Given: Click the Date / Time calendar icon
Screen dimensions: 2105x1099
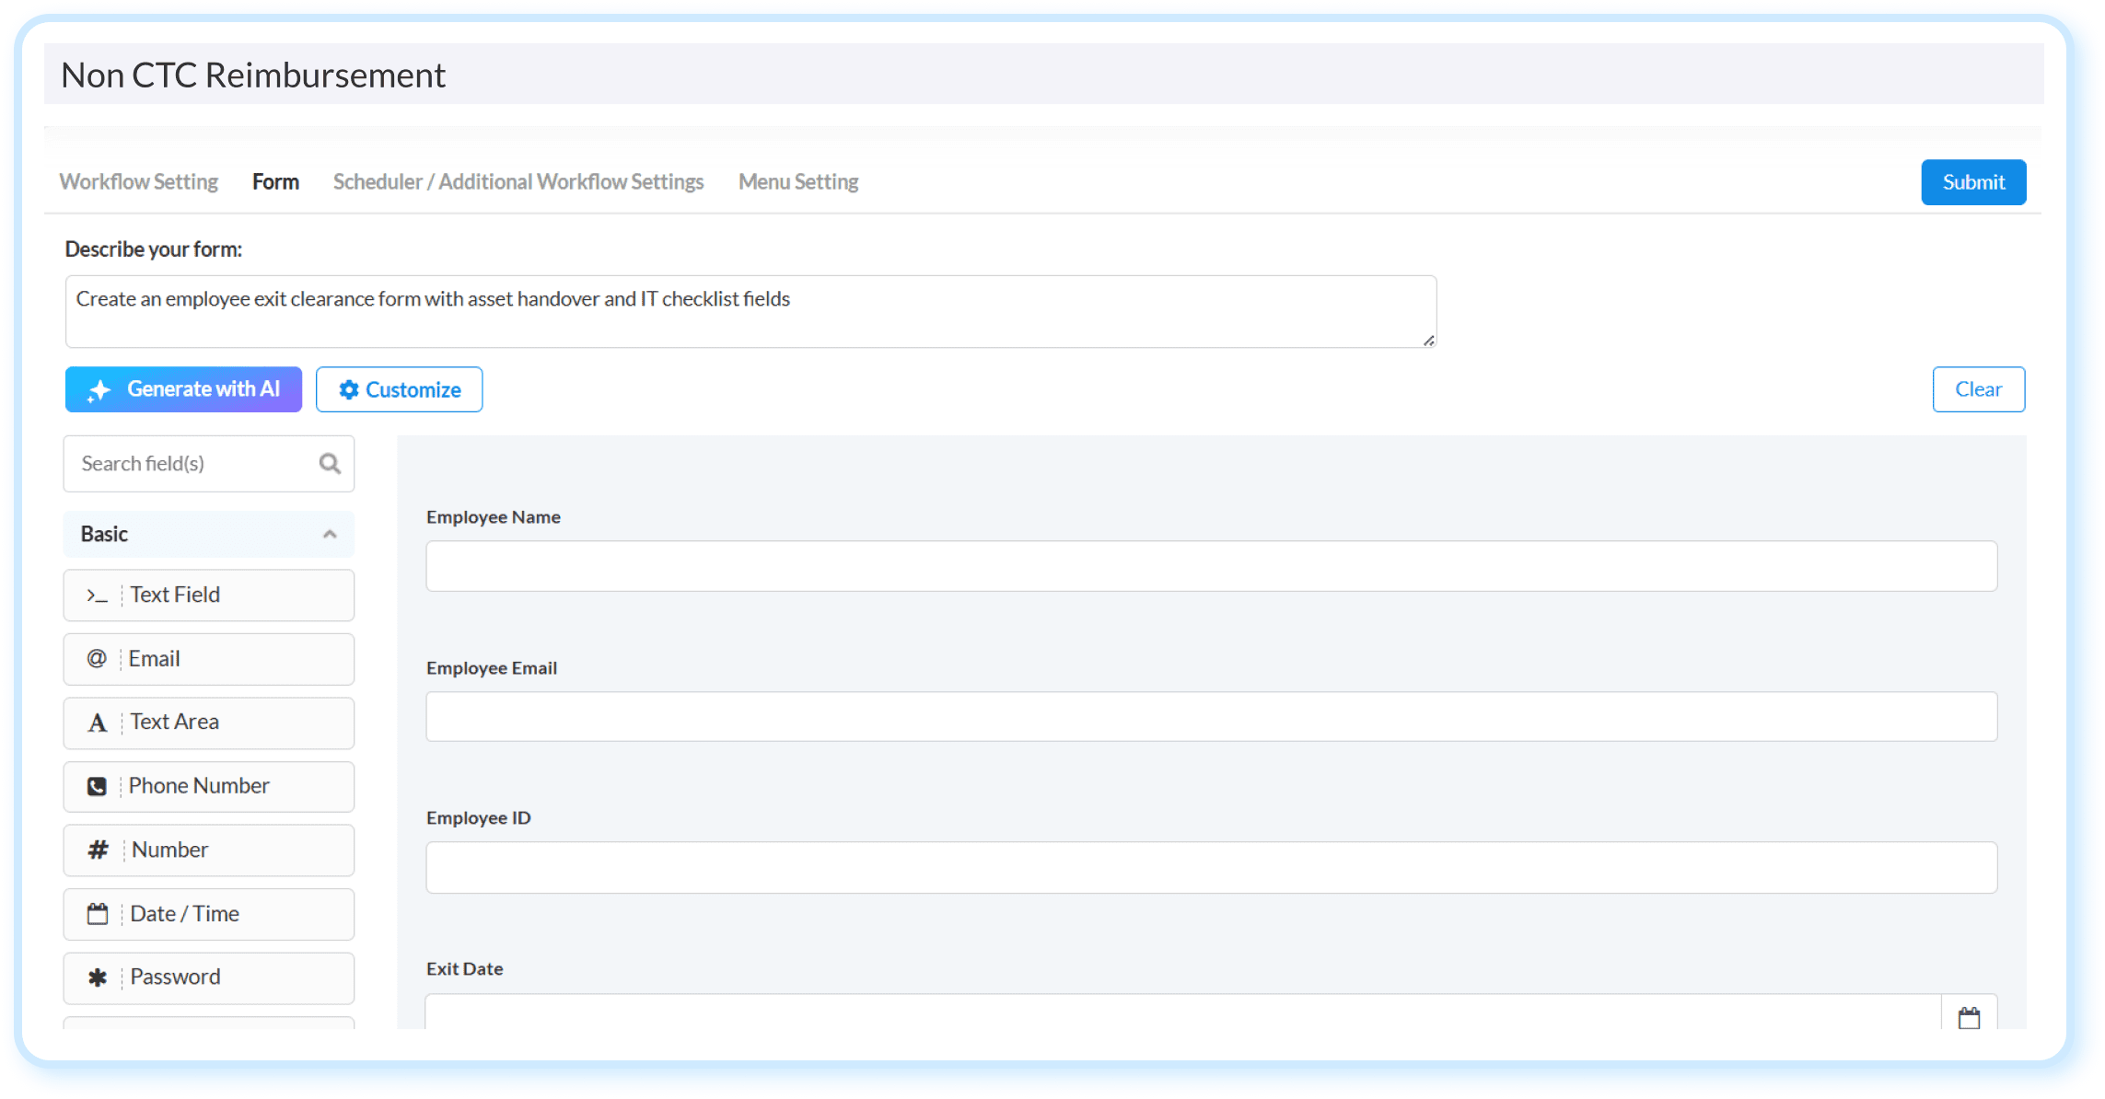Looking at the screenshot, I should pos(98,914).
